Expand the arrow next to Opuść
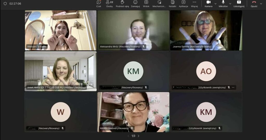This screenshot has height=140, width=266. tap(261, 4)
